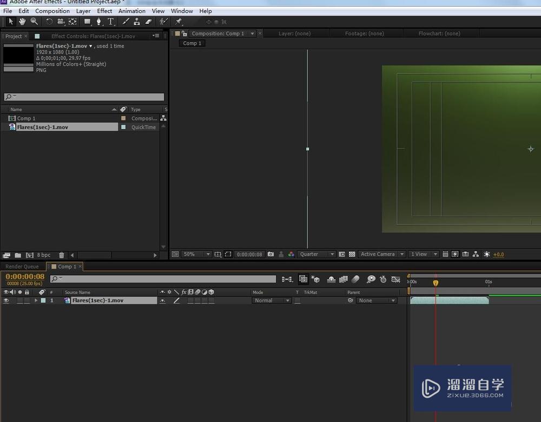Image resolution: width=541 pixels, height=422 pixels.
Task: Toggle lock column box for Flares layer
Action: click(27, 300)
